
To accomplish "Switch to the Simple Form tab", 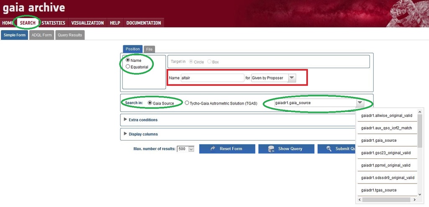I will 15,35.
